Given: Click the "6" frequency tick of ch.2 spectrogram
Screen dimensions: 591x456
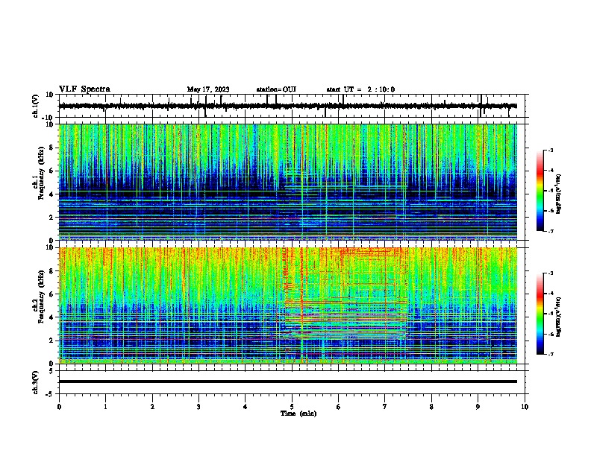Looking at the screenshot, I should pyautogui.click(x=51, y=294).
